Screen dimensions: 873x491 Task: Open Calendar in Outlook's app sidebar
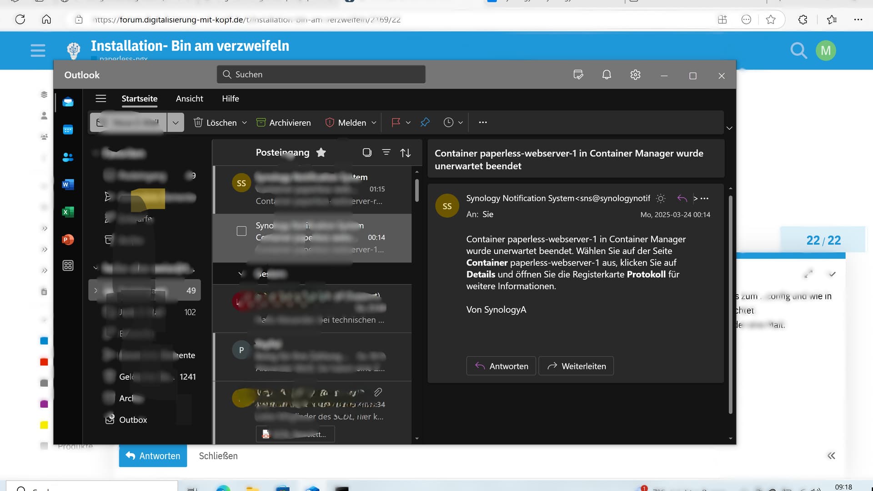tap(68, 130)
